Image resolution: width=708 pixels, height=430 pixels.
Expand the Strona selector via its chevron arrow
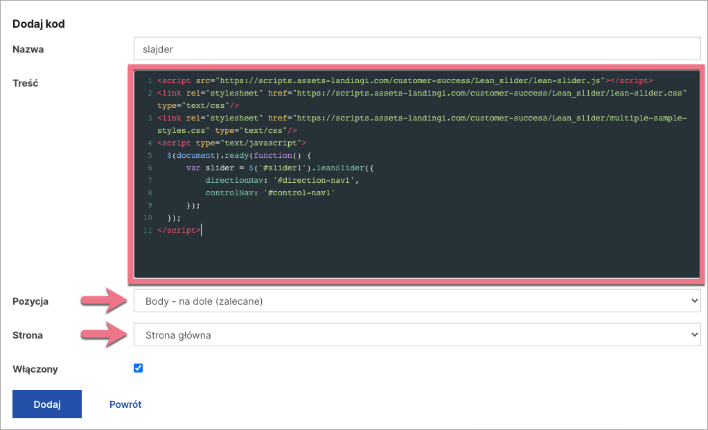(x=695, y=334)
